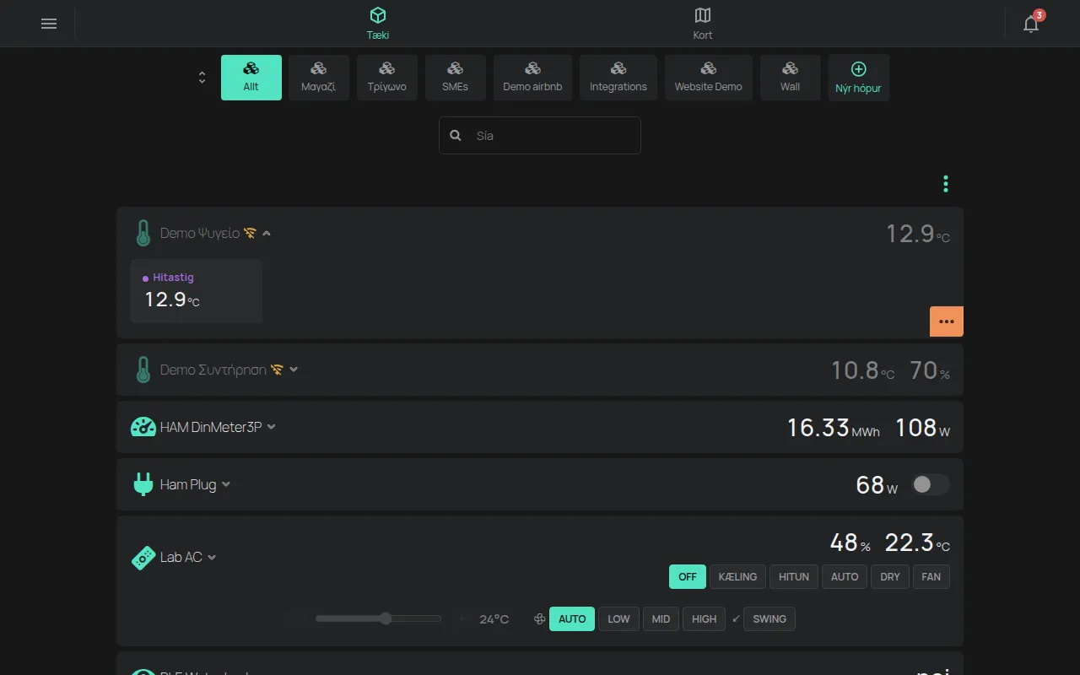1080x675 pixels.
Task: Set Lab AC to KÆLING mode
Action: click(738, 576)
